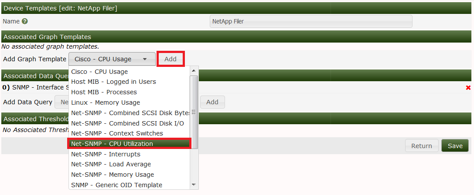Click the Return button
This screenshot has width=474, height=195.
coord(421,146)
